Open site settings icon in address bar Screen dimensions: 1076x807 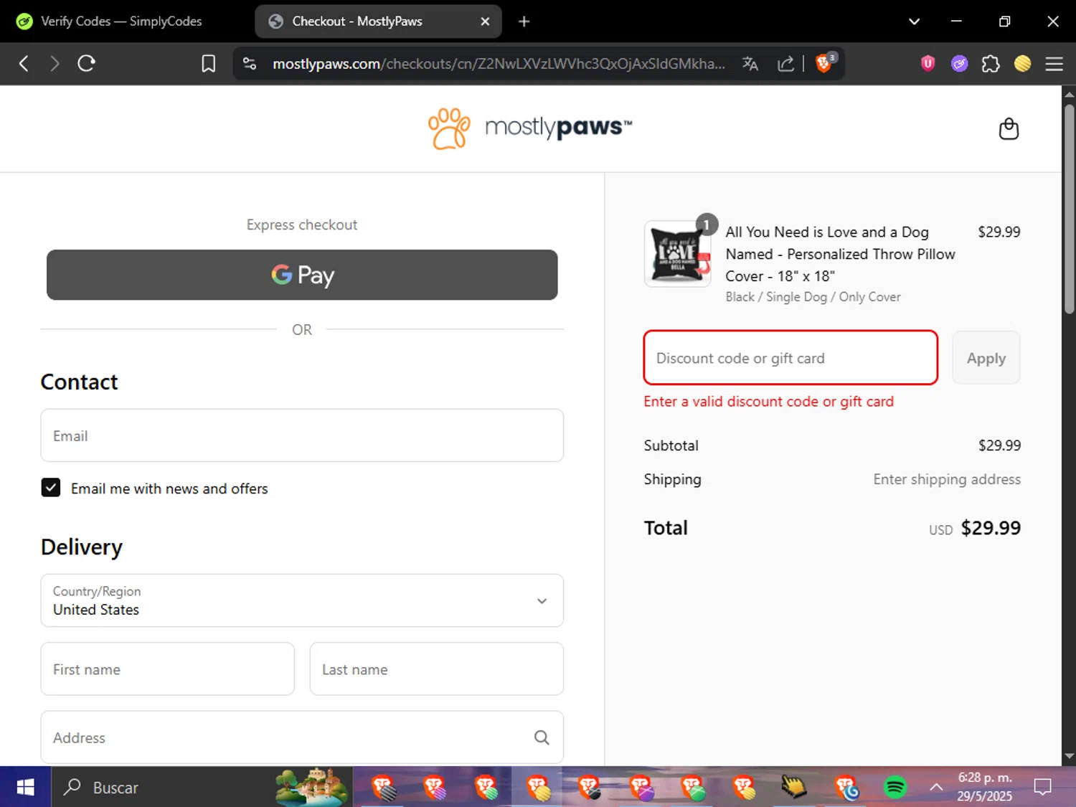point(250,64)
